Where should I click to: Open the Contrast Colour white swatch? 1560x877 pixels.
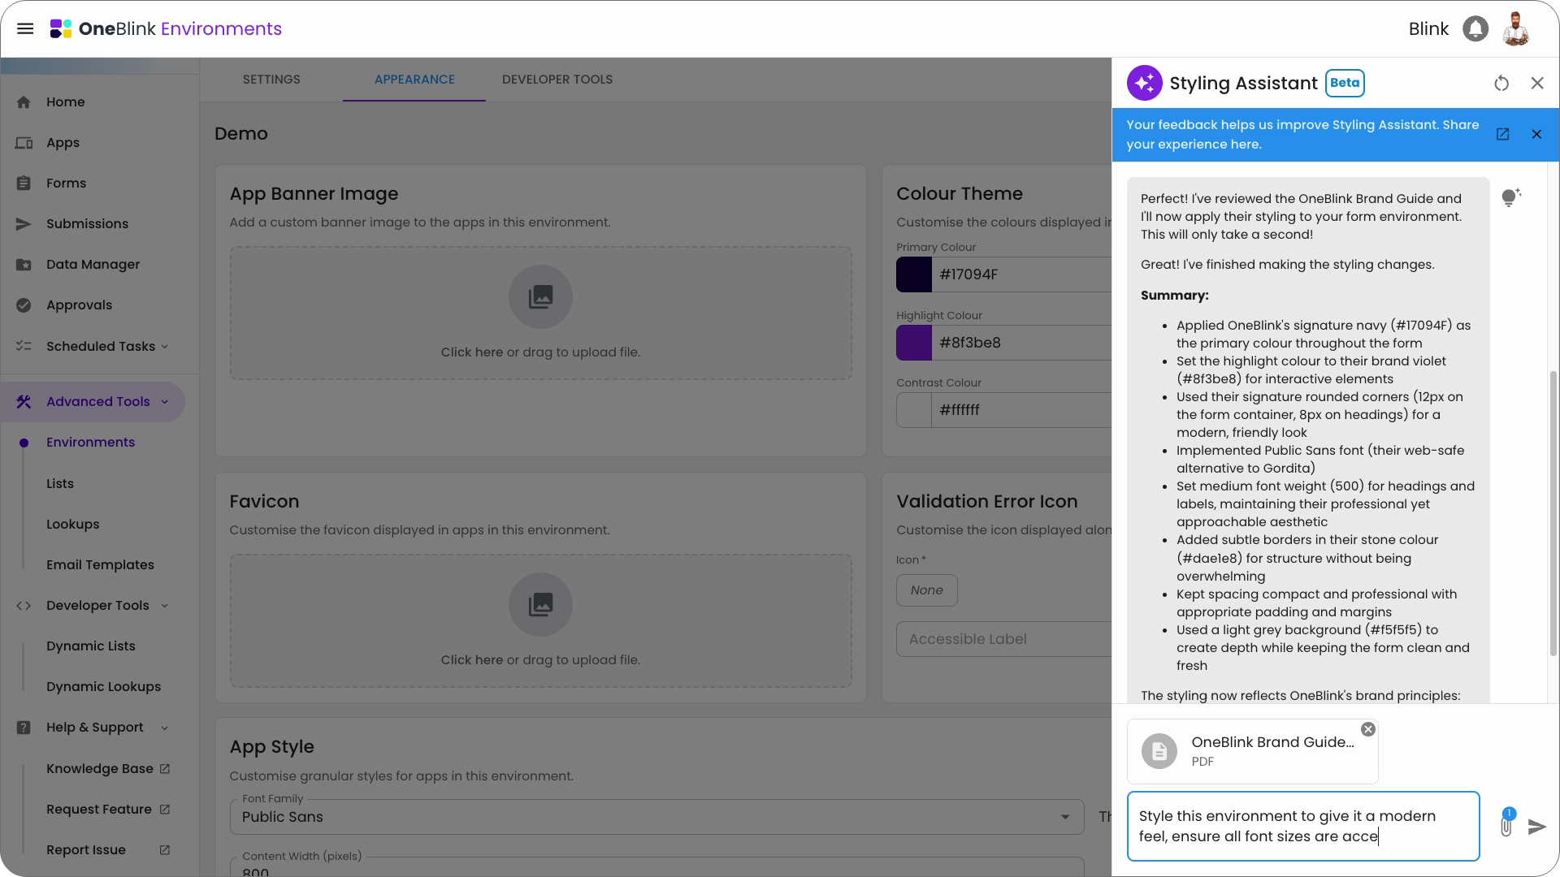click(914, 410)
